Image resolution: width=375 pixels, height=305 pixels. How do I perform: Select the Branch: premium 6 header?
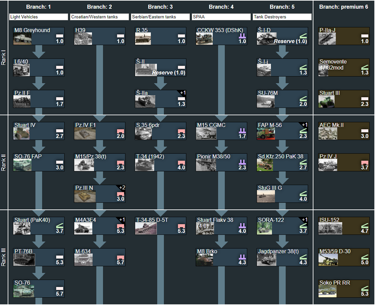point(343,6)
